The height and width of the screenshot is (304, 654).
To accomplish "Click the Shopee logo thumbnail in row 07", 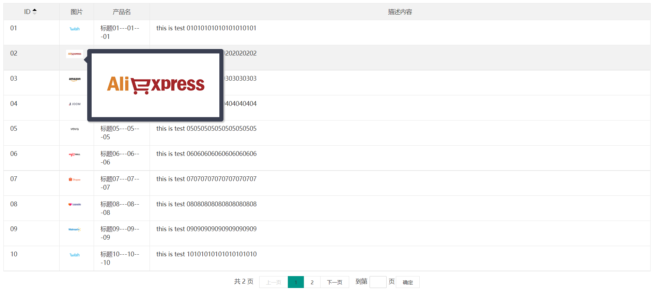I will 75,179.
